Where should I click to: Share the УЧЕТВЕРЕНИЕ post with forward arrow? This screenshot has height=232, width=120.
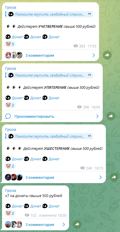point(107,55)
